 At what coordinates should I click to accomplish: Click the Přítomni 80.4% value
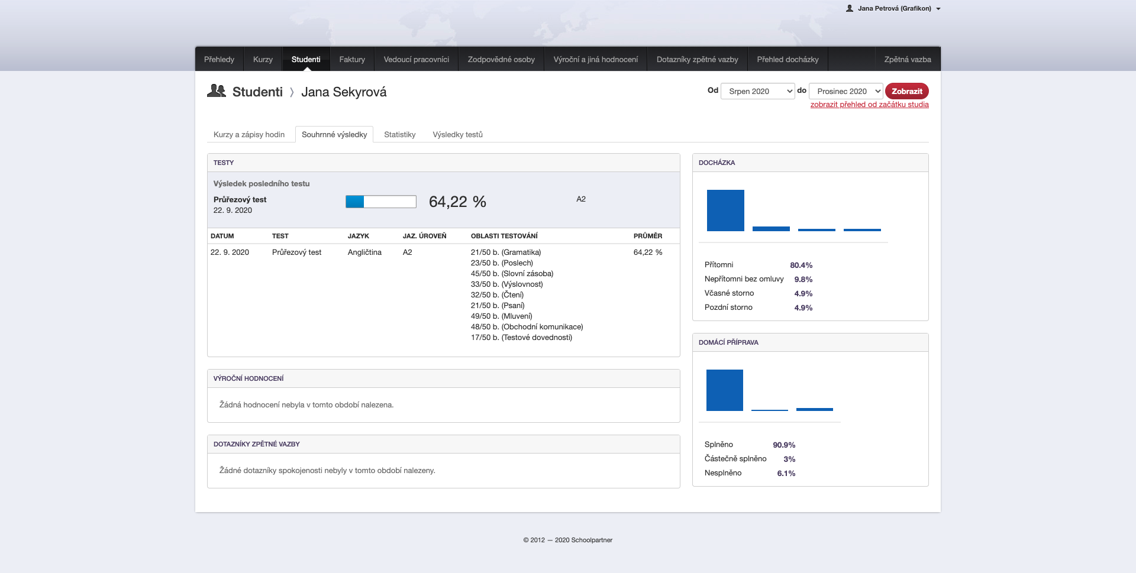[801, 266]
